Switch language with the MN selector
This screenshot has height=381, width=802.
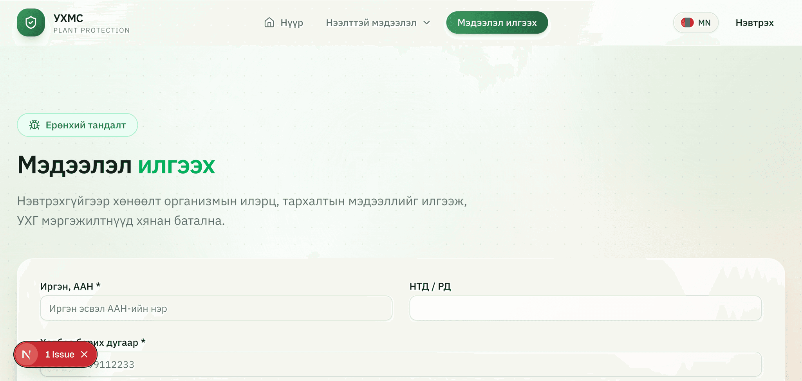click(696, 23)
